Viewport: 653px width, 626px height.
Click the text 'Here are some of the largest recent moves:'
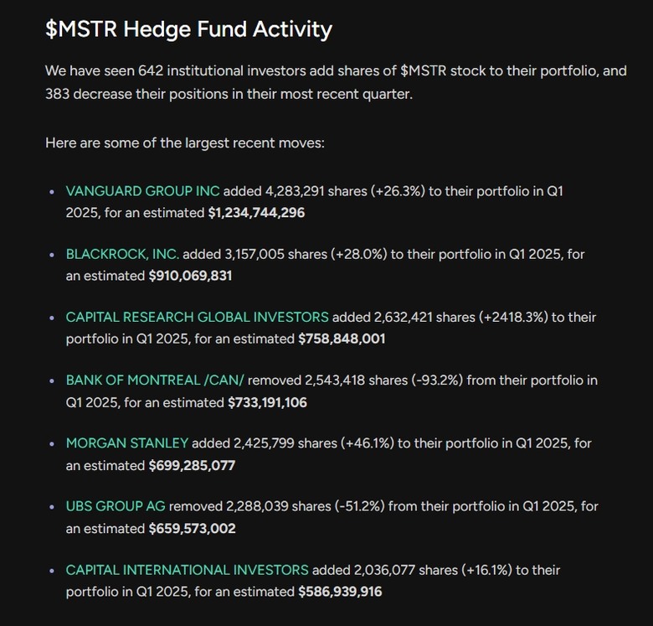[185, 143]
